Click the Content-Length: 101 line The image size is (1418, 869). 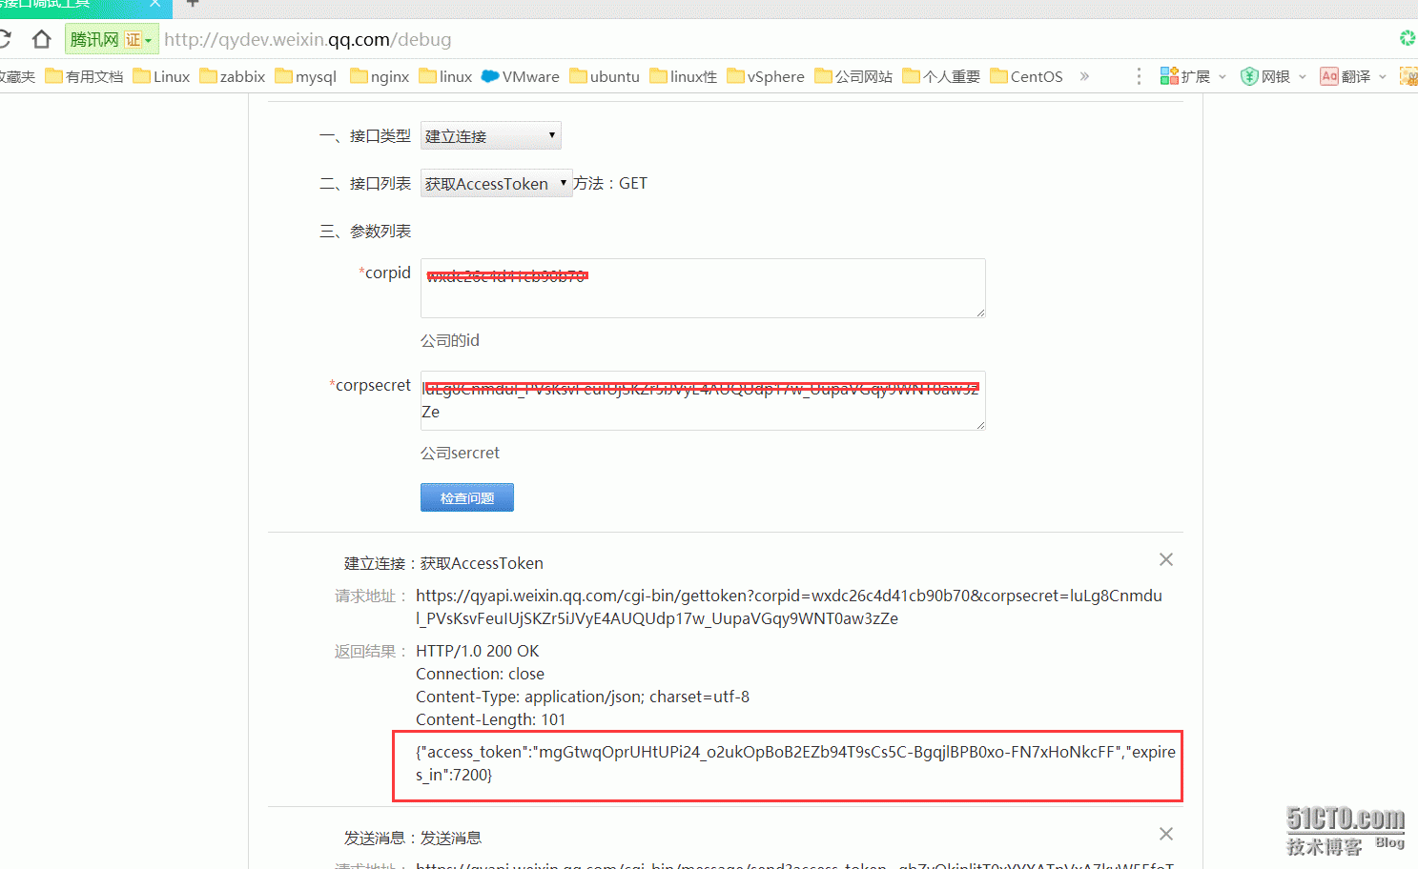[490, 719]
